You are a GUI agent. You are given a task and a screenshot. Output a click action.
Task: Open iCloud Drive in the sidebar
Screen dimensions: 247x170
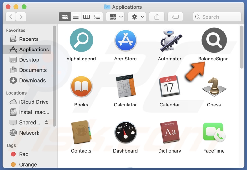(x=27, y=102)
